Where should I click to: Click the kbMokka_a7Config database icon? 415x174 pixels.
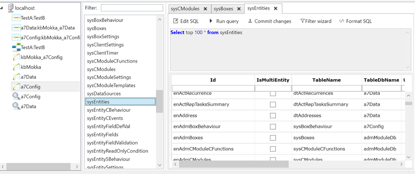coord(16,57)
